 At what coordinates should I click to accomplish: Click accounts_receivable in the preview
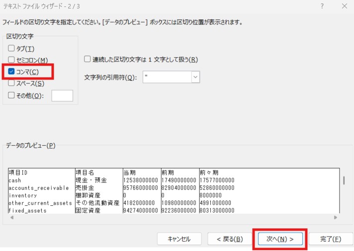[39, 188]
